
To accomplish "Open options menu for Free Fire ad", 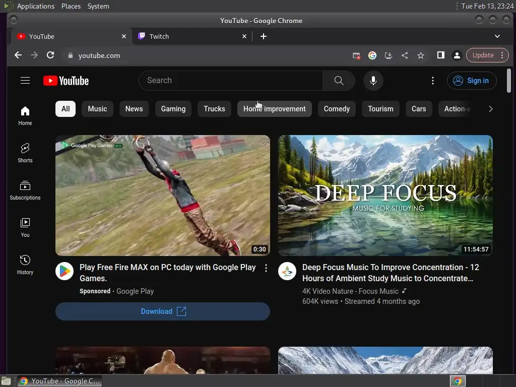I will click(x=266, y=268).
